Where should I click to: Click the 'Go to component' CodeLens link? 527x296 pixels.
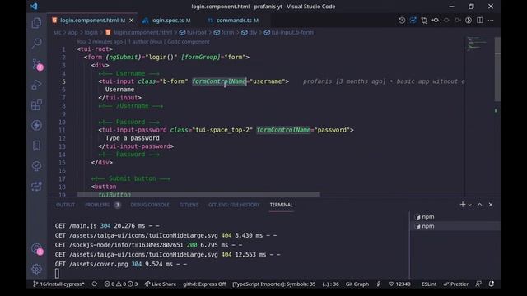(x=189, y=42)
